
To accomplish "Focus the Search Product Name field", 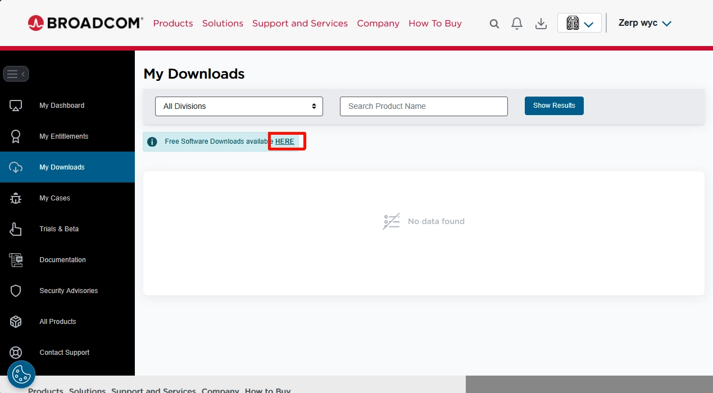I will [424, 106].
